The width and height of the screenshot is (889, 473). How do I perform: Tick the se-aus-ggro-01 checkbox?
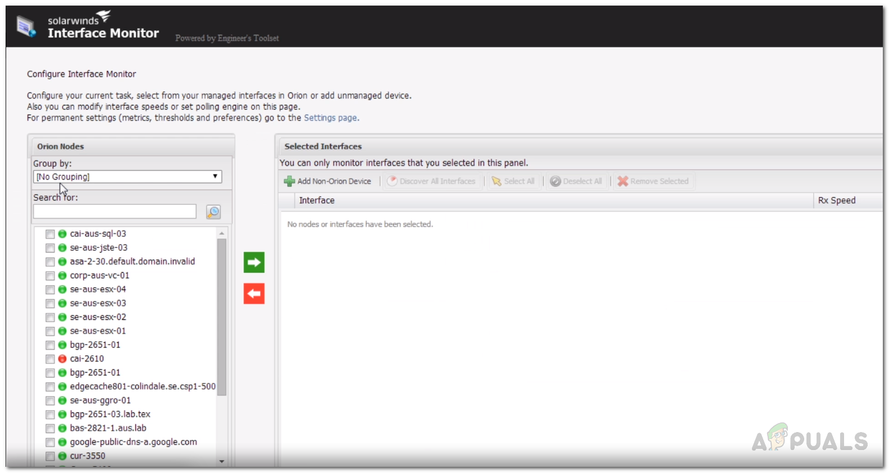[50, 401]
